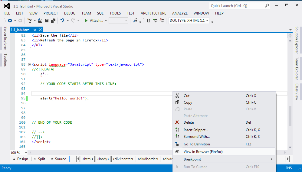Choose View in Browser (Firefox)

[x=203, y=152]
